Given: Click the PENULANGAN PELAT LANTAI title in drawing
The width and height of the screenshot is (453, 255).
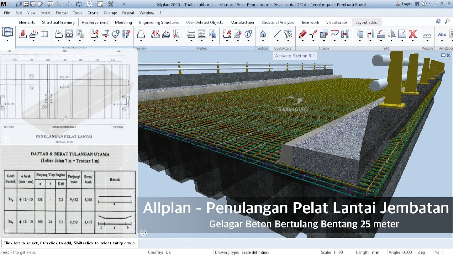Looking at the screenshot, I should click(x=64, y=136).
